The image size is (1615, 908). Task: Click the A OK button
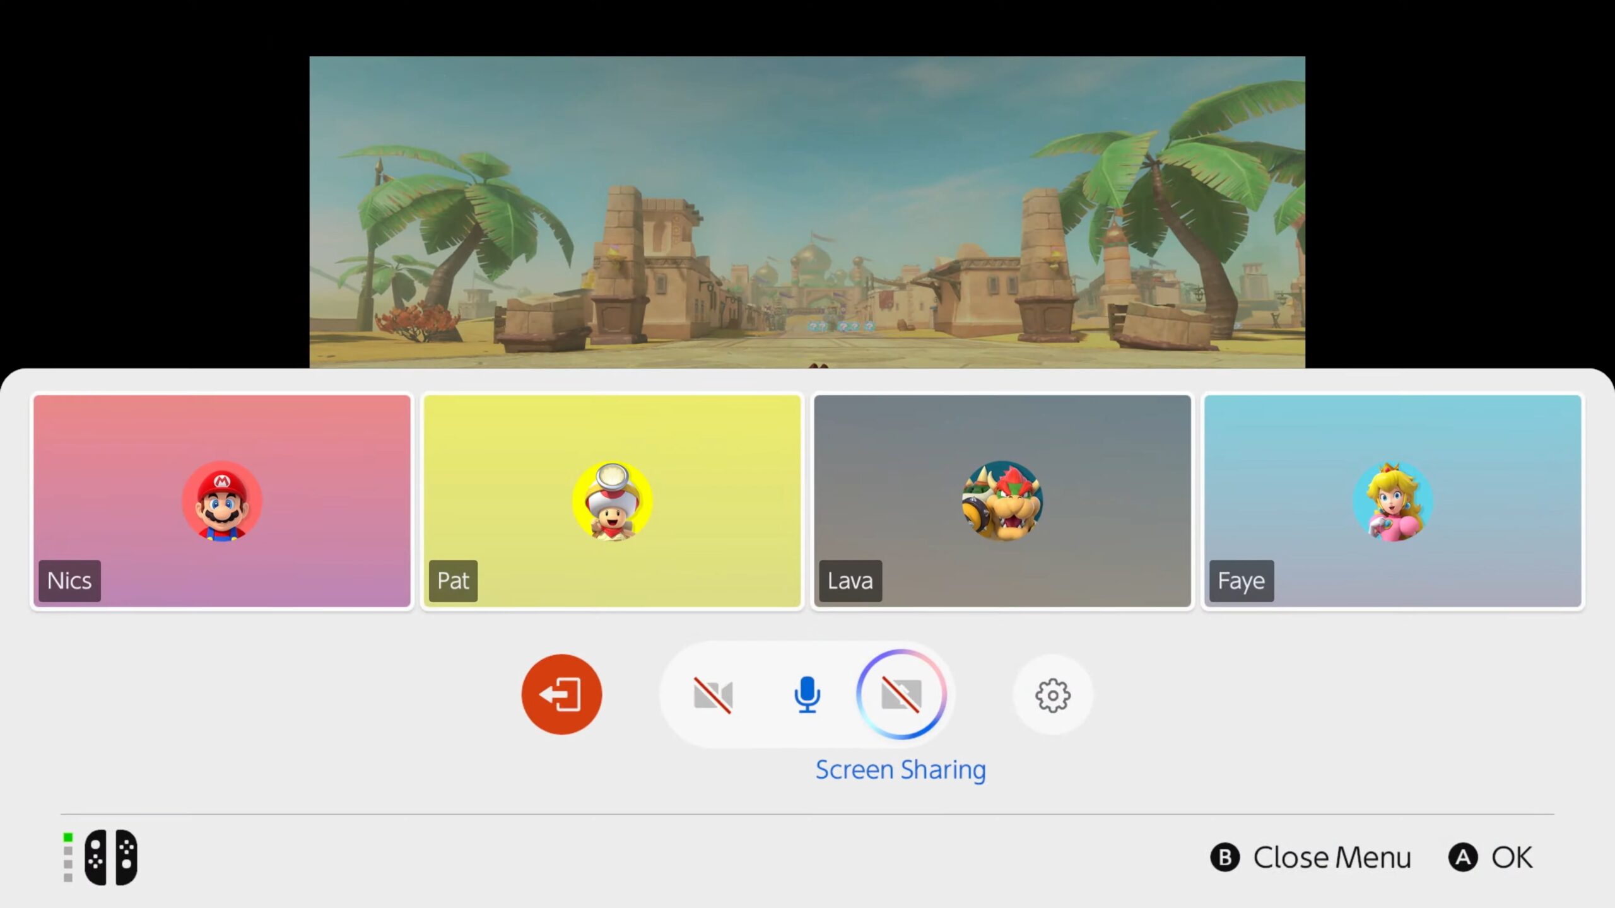click(1490, 858)
